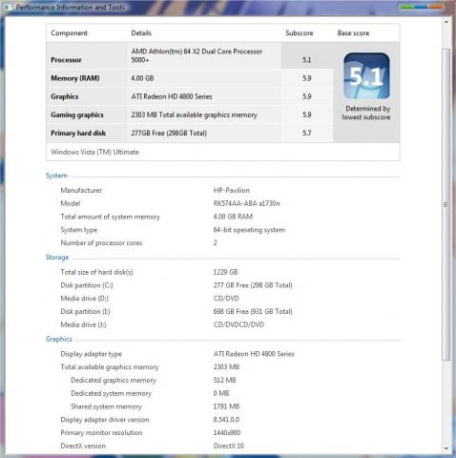The height and width of the screenshot is (458, 456).
Task: Click the 5.1 base score badge icon
Action: pos(366,76)
